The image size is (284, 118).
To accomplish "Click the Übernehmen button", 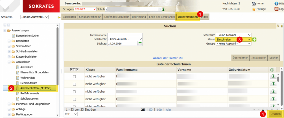I will point(241,58).
